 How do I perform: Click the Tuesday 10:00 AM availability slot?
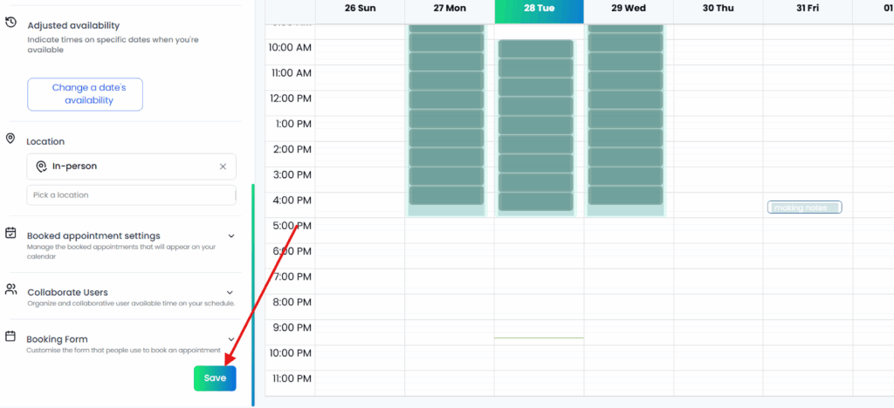[x=535, y=49]
